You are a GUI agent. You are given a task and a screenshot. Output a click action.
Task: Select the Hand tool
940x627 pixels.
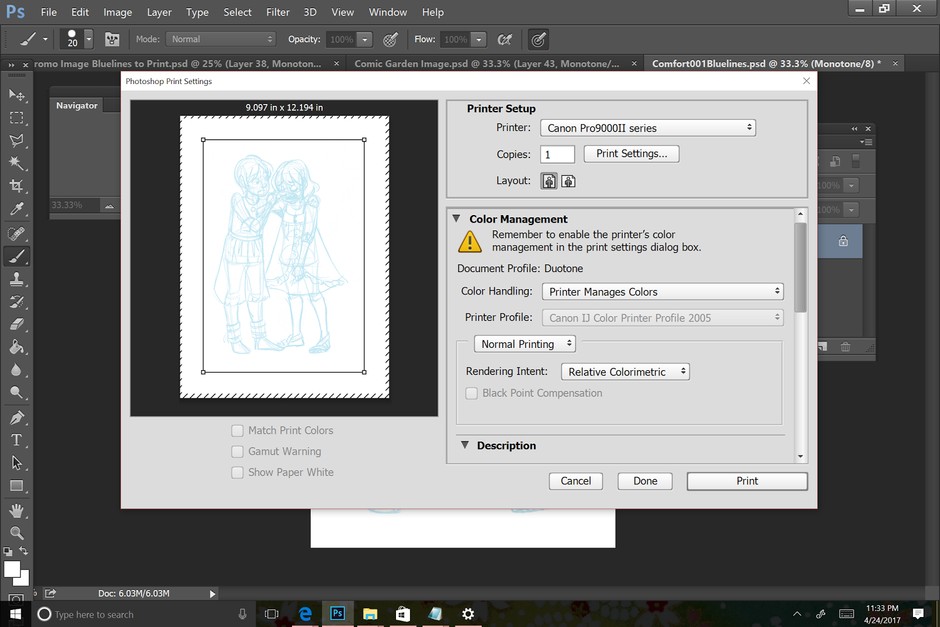tap(16, 510)
